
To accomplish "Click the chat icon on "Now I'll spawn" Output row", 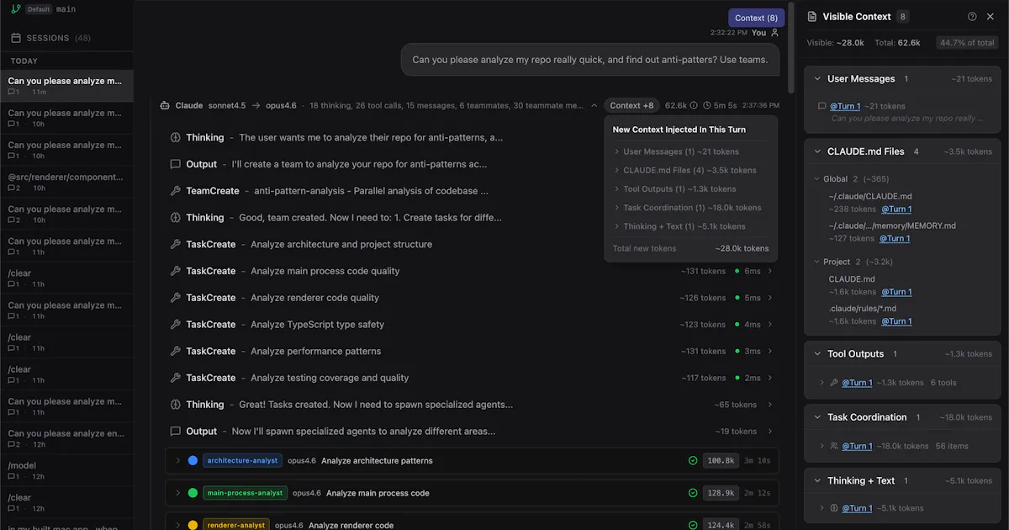I will pos(176,432).
